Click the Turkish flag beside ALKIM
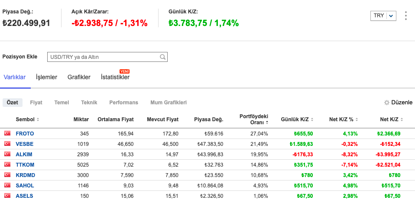The height and width of the screenshot is (203, 415). 7,155
